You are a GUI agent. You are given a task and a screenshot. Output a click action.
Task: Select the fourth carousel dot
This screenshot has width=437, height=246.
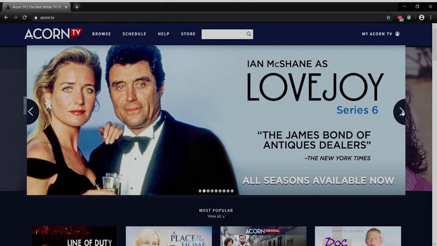[212, 191]
